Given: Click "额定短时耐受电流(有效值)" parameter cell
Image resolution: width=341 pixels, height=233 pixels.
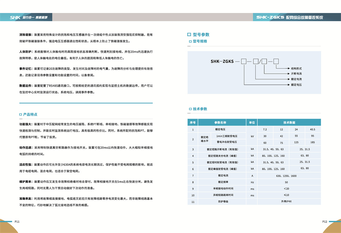Looking at the screenshot, I should tap(222, 162).
